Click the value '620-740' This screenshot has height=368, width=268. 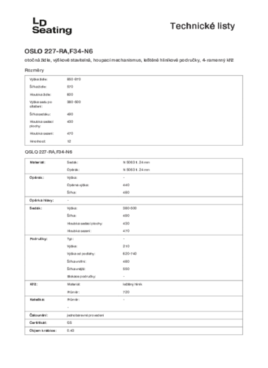point(130,254)
